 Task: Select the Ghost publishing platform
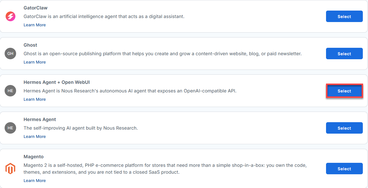(344, 54)
